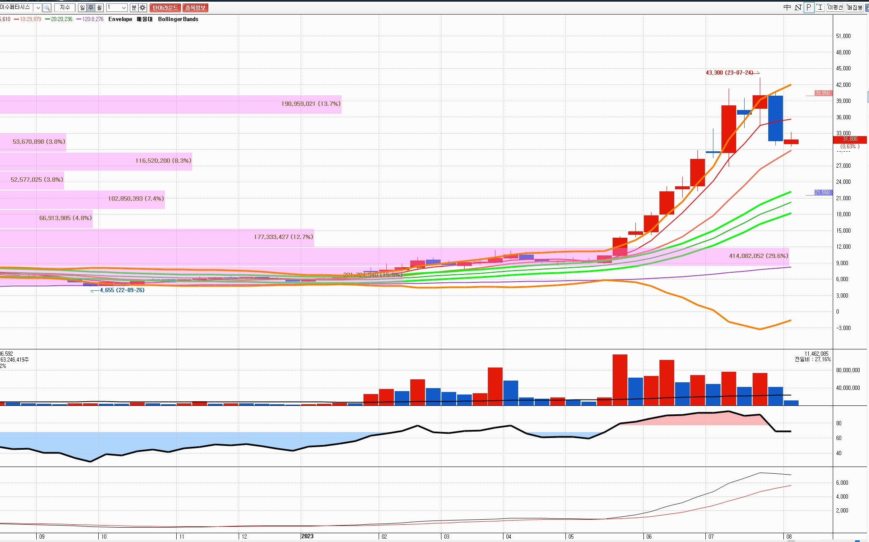The width and height of the screenshot is (869, 542).
Task: Toggle the 매집봉 indicator button
Action: tap(855, 8)
